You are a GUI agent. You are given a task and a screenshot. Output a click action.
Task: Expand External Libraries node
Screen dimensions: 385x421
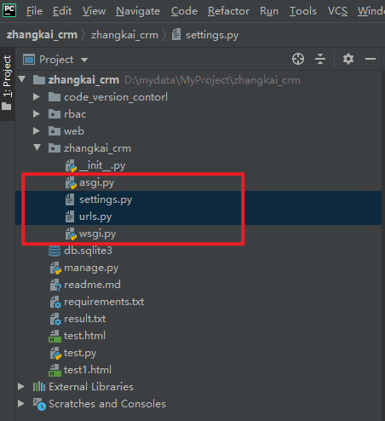point(21,387)
